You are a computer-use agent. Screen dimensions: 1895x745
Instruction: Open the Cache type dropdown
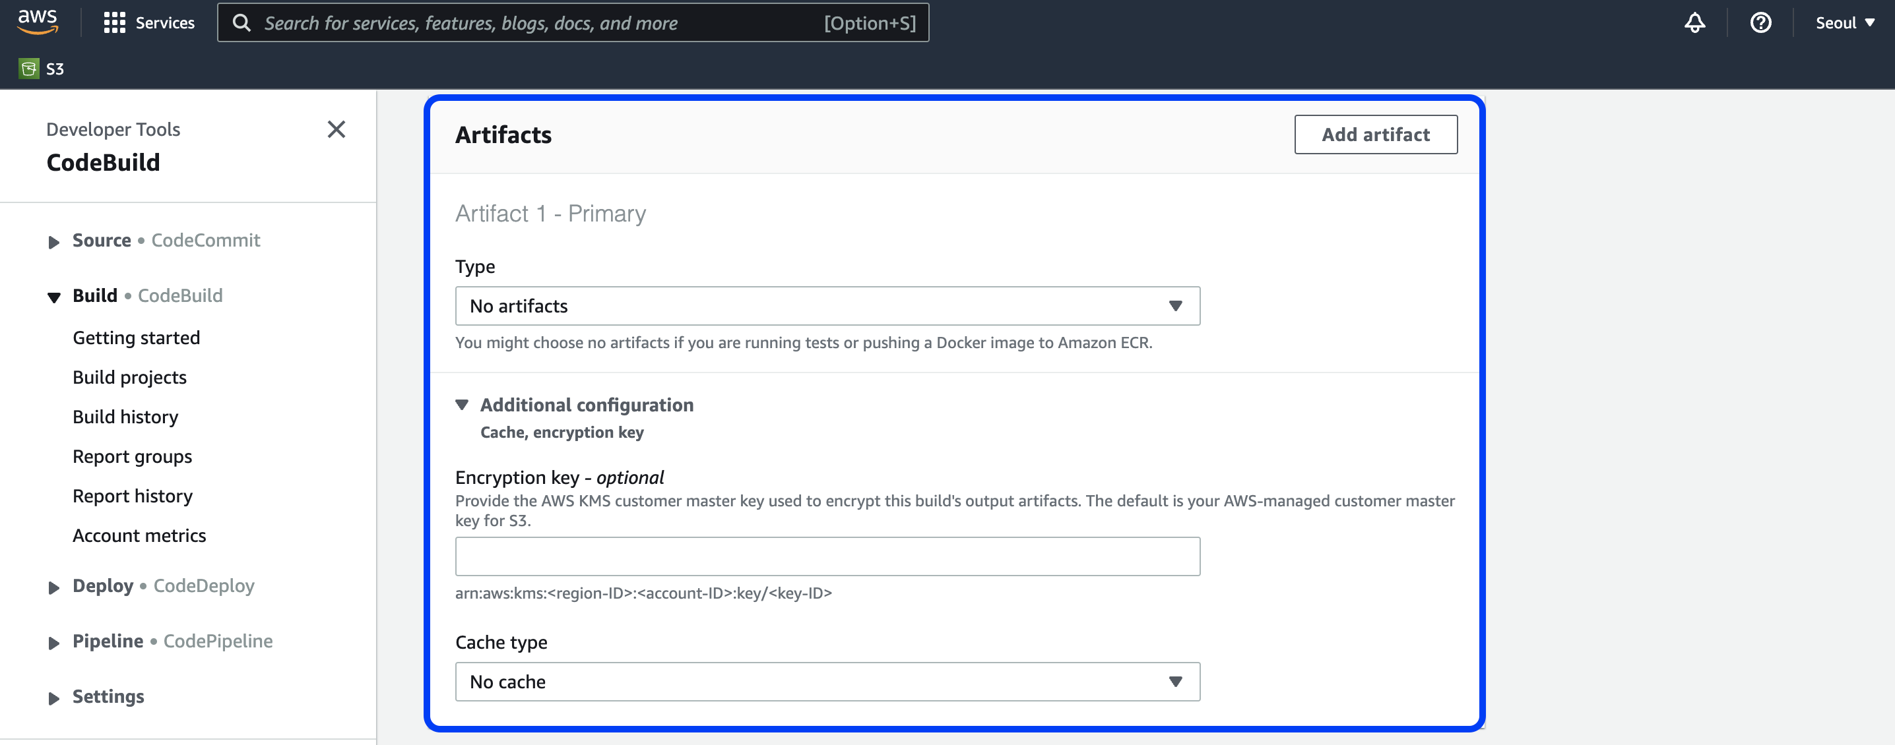click(827, 681)
